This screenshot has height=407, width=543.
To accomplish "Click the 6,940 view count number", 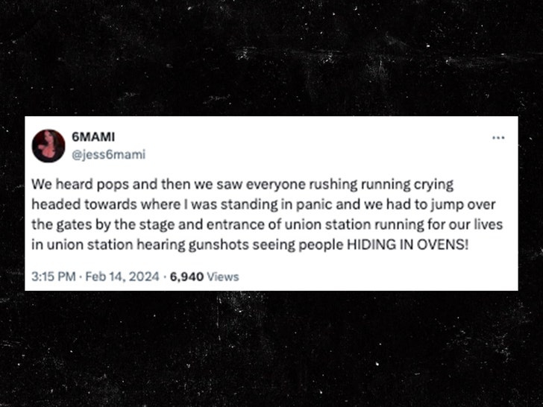I will click(x=186, y=277).
